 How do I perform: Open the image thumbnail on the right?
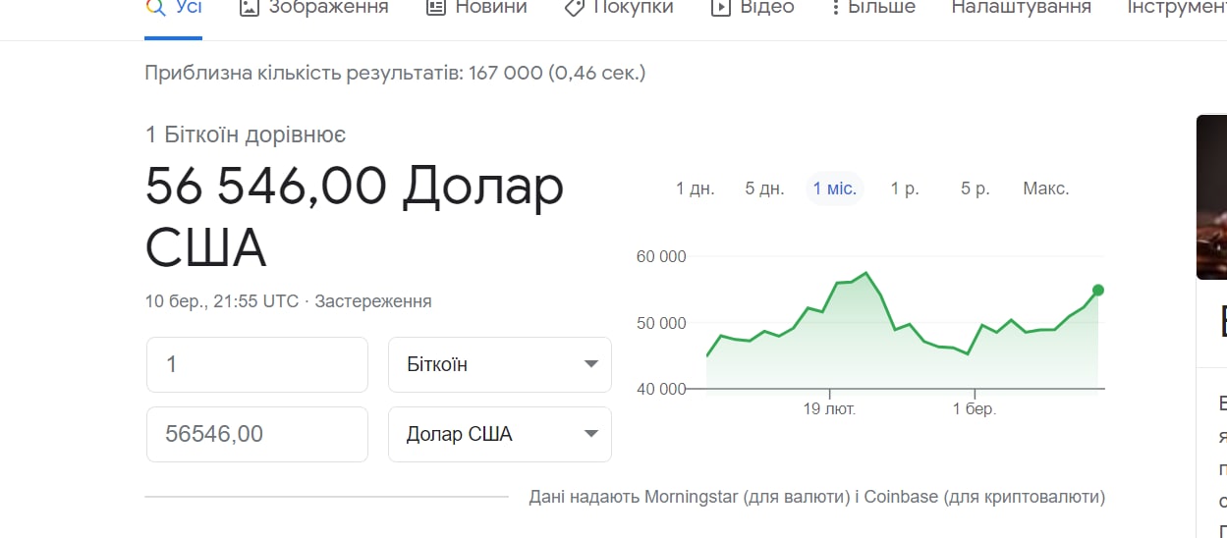(x=1212, y=196)
